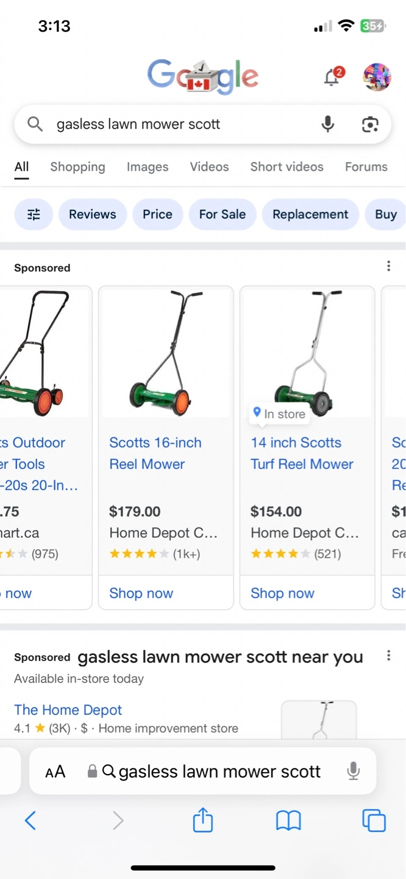This screenshot has height=879, width=406.
Task: Open the Google account profile picture
Action: [x=376, y=77]
